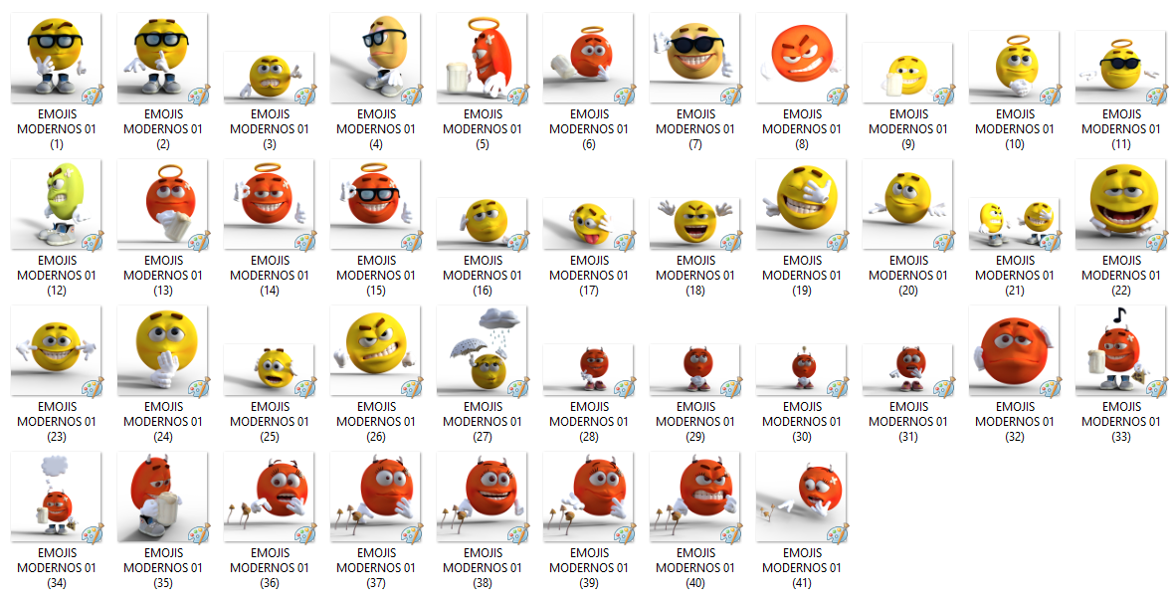
Task: Select the sunglasses grin emoji file (7)
Action: click(694, 59)
